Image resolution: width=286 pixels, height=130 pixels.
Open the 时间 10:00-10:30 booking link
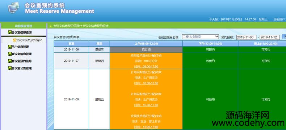(146, 83)
